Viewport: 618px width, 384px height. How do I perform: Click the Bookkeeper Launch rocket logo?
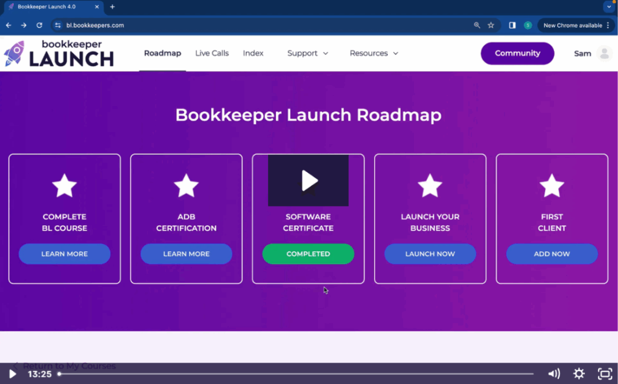click(x=16, y=53)
